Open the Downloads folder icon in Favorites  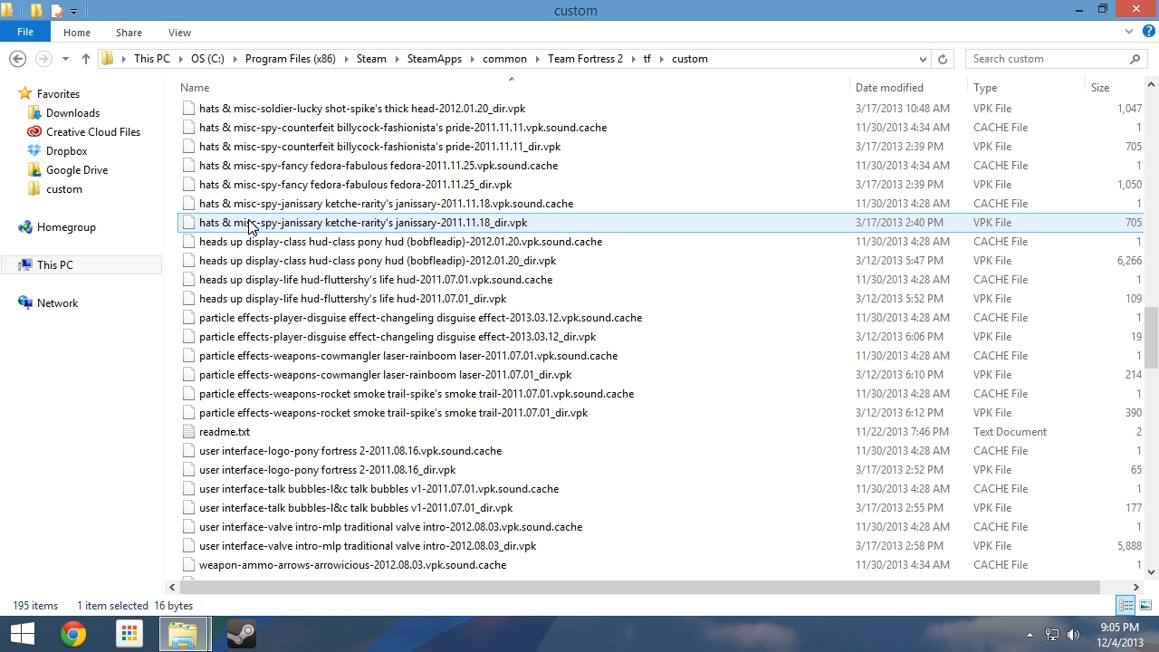(x=35, y=113)
